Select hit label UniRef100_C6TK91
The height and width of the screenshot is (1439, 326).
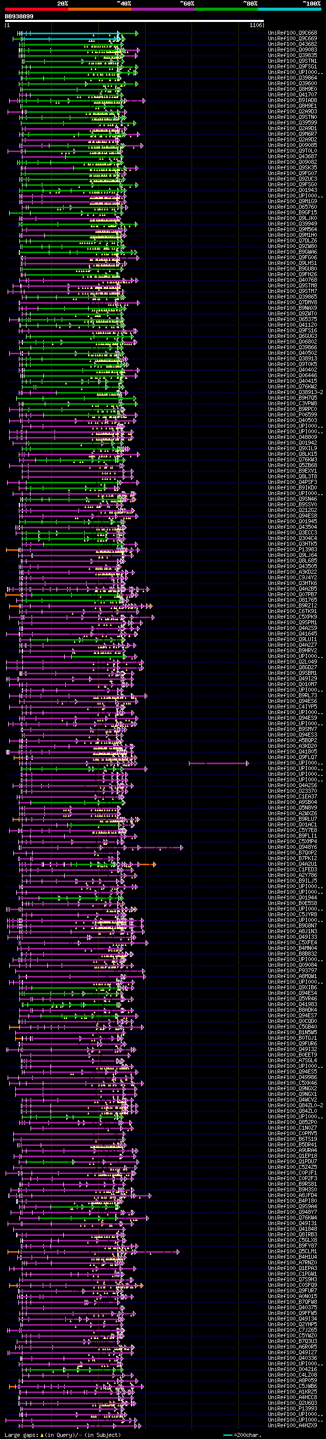pos(292,611)
